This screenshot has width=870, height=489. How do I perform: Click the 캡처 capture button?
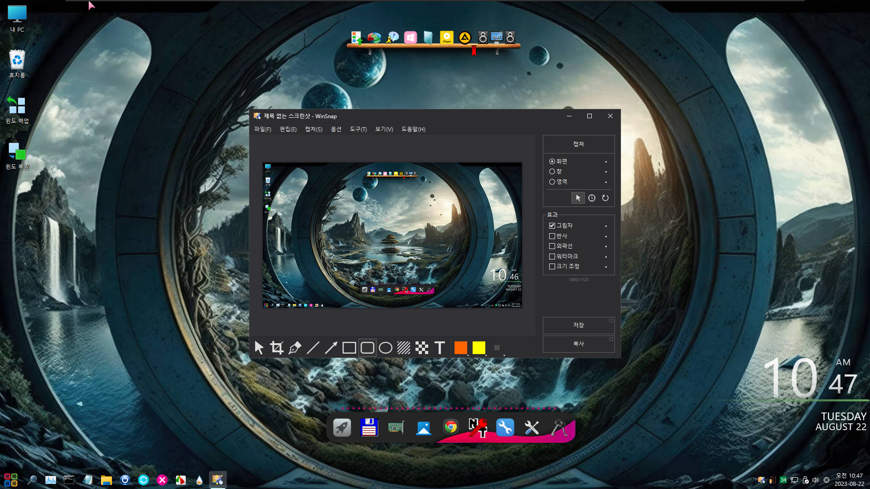click(x=579, y=144)
